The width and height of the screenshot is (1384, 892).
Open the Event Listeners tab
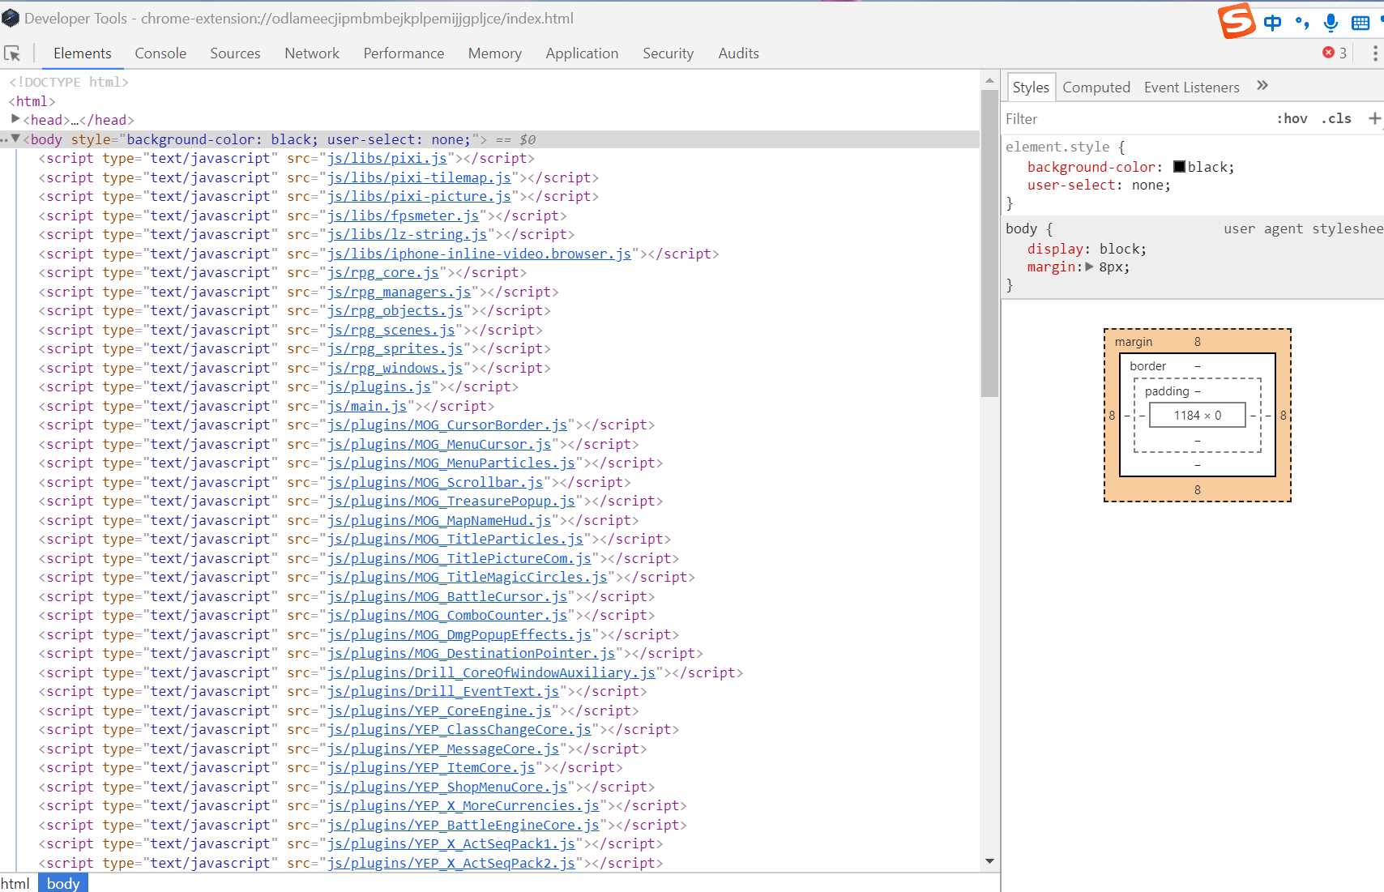(1191, 87)
